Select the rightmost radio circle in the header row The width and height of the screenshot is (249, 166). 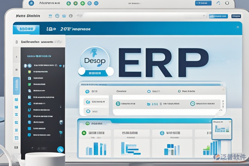180,91
